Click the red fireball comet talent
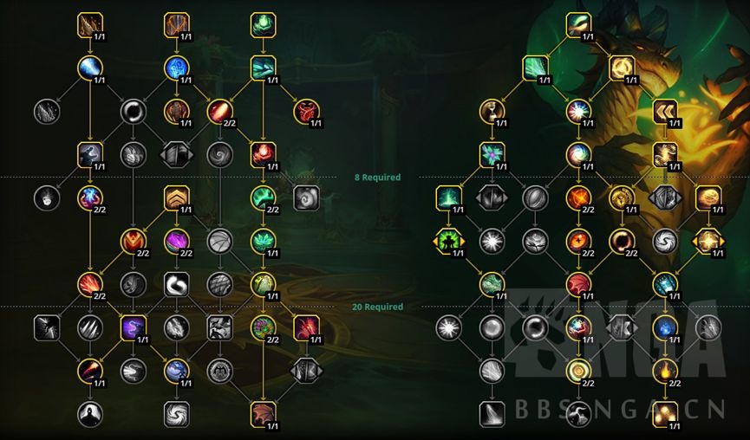Viewport: 750px width, 440px height. (x=220, y=112)
